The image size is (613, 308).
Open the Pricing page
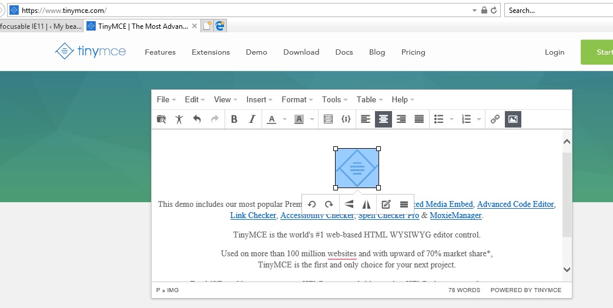(x=413, y=52)
